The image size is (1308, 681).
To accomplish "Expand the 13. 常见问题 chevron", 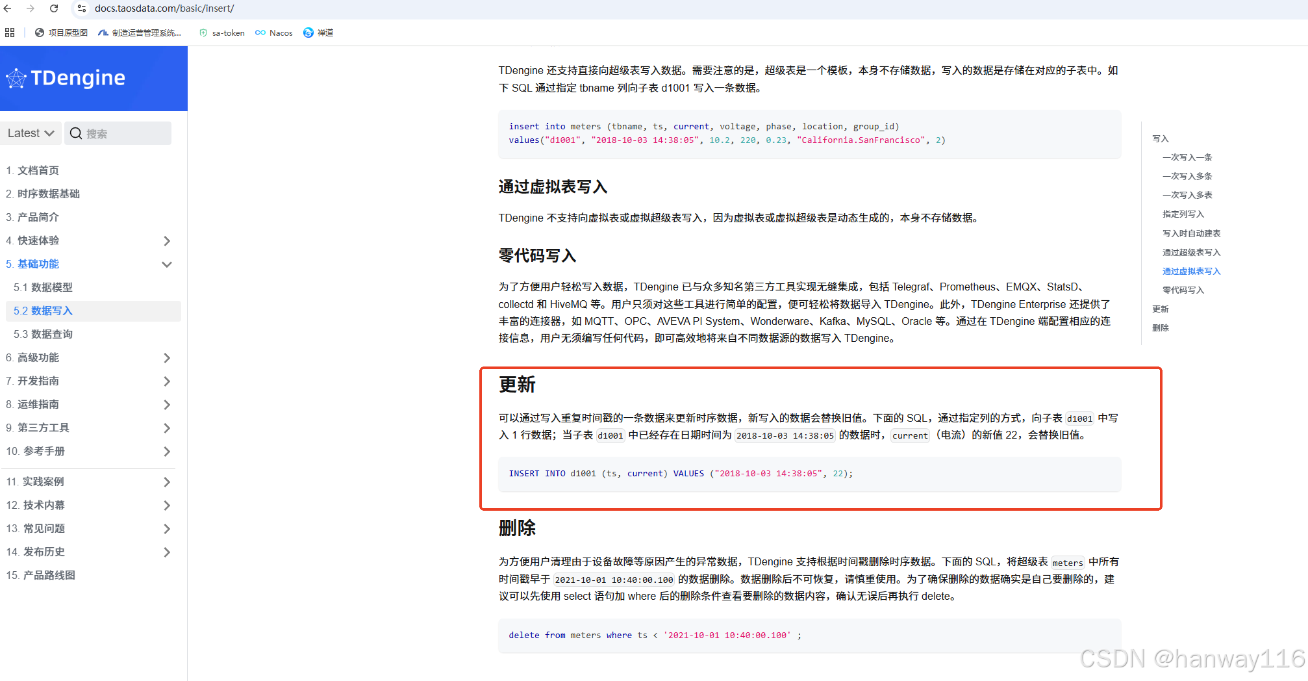I will [x=167, y=528].
